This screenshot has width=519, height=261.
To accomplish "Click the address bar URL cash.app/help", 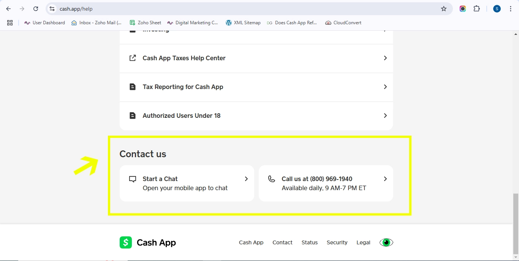I will (76, 9).
